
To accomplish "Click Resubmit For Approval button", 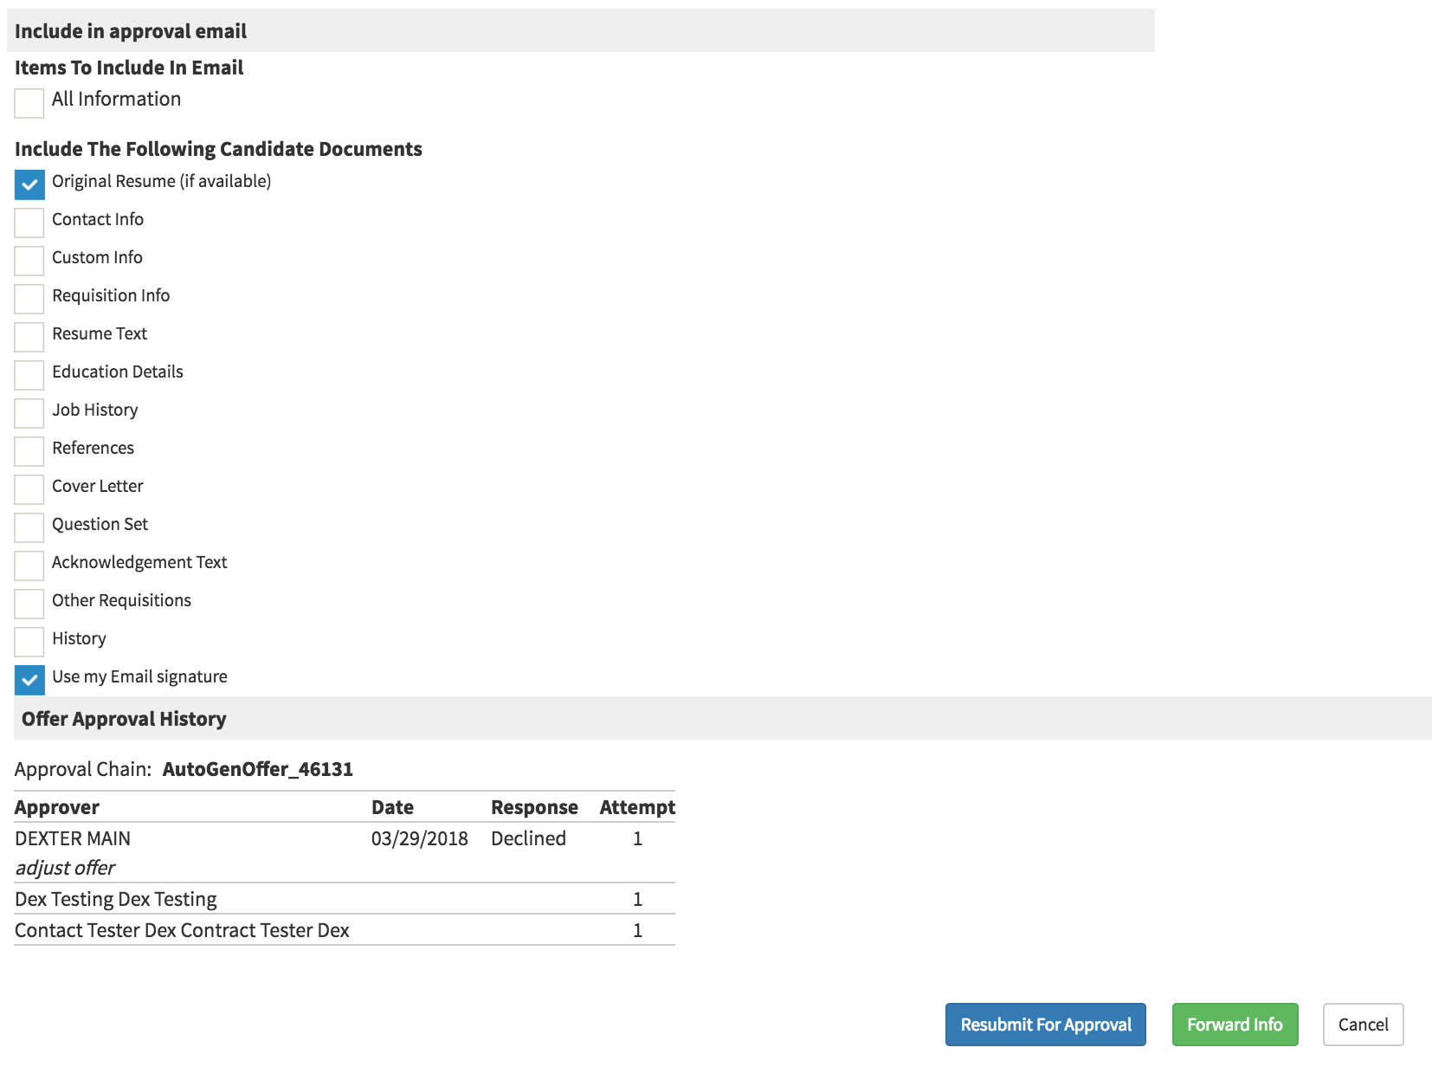I will tap(1045, 1025).
